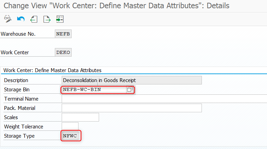The image size is (267, 149).
Task: Open Other Entry green-arrow icon
Action: coord(60,19)
